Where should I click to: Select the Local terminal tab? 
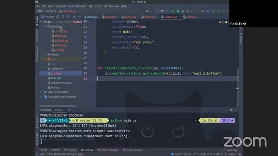[58, 110]
